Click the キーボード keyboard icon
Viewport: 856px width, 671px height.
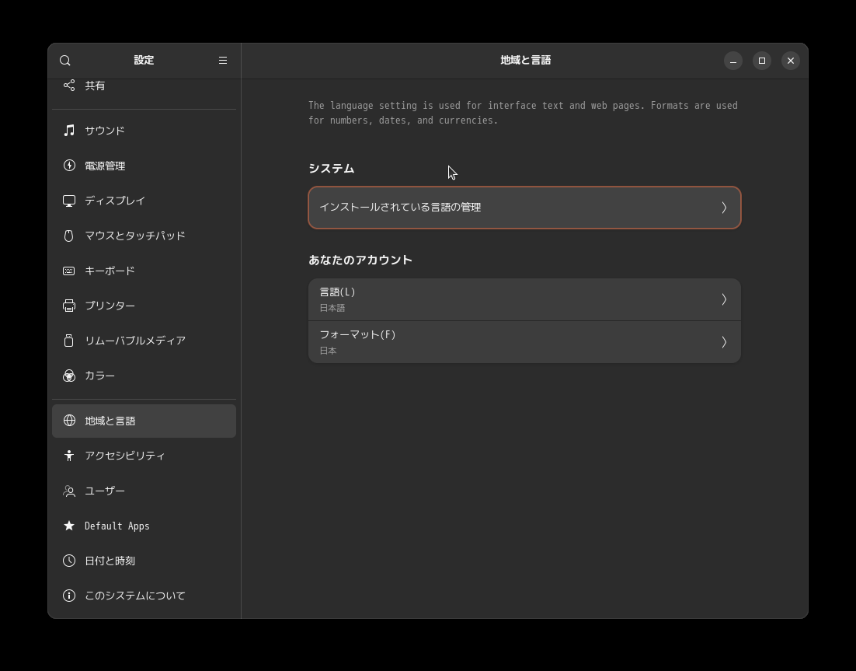(69, 270)
